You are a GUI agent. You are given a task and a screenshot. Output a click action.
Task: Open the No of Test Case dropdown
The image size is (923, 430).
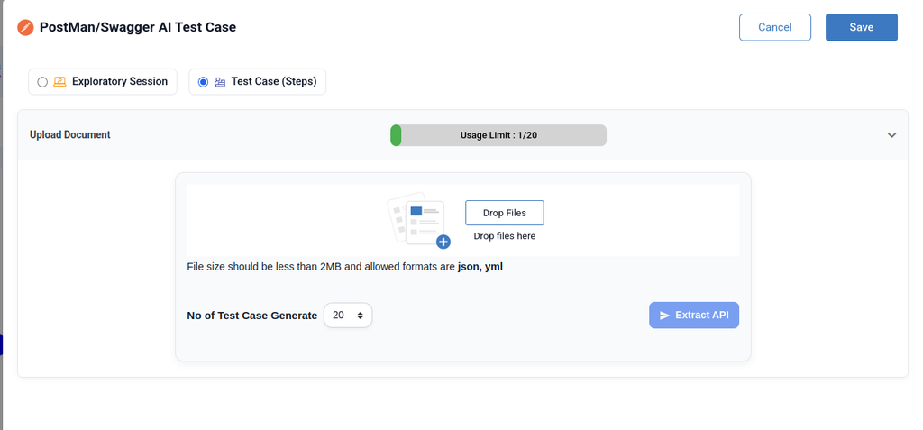(348, 316)
